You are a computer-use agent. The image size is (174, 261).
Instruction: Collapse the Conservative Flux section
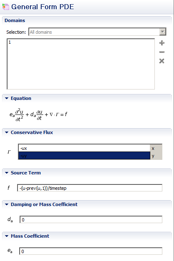(x=7, y=132)
